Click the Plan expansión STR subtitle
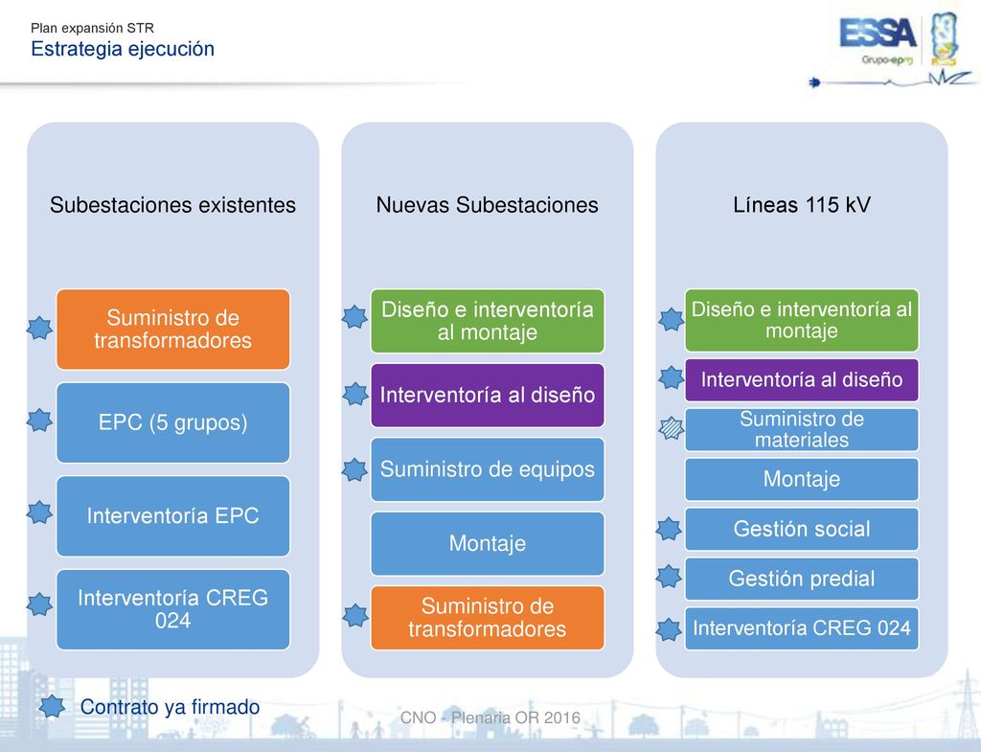The height and width of the screenshot is (752, 981). point(92,28)
